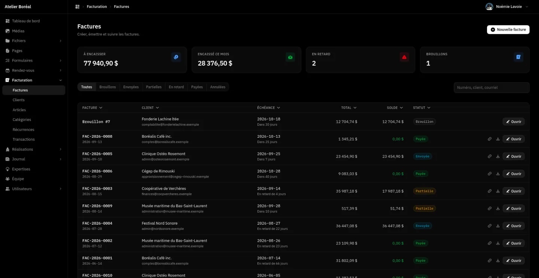Open the Brouillon #7 invoice
The image size is (539, 278).
click(x=514, y=122)
